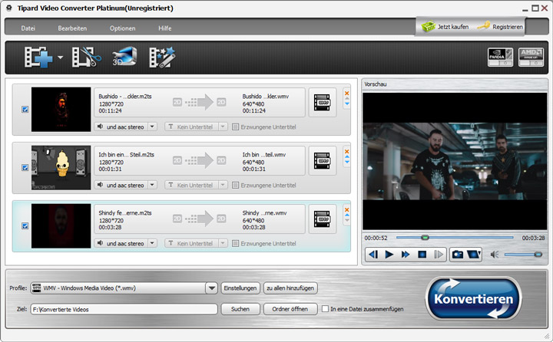Image resolution: width=553 pixels, height=342 pixels.
Task: Toggle Erzwungene Untertitel for Ich bin video
Action: pyautogui.click(x=235, y=186)
